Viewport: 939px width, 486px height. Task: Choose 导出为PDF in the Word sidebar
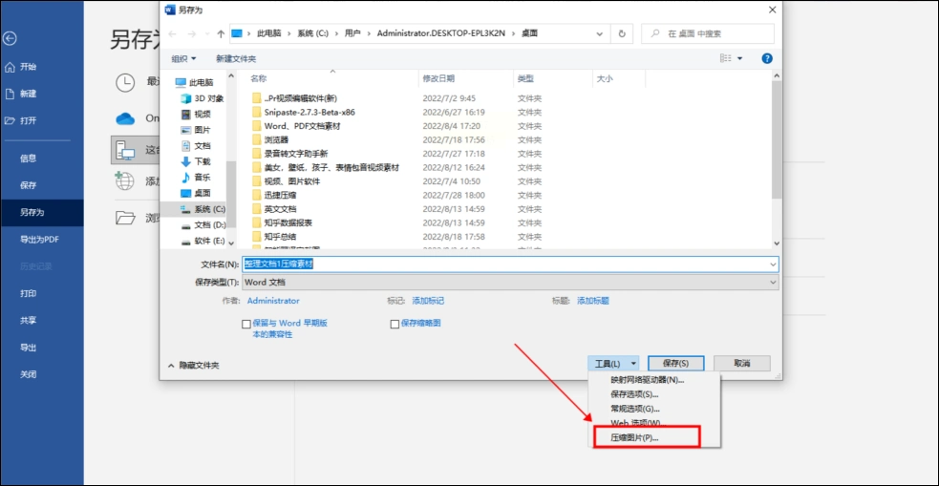39,240
